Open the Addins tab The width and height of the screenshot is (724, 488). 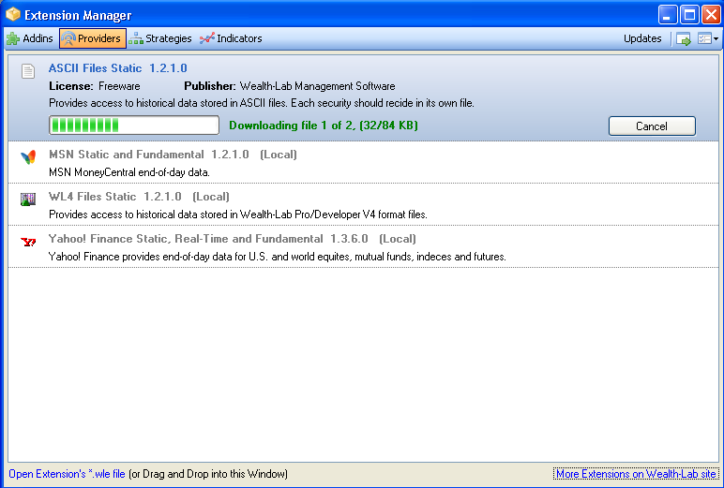[30, 38]
